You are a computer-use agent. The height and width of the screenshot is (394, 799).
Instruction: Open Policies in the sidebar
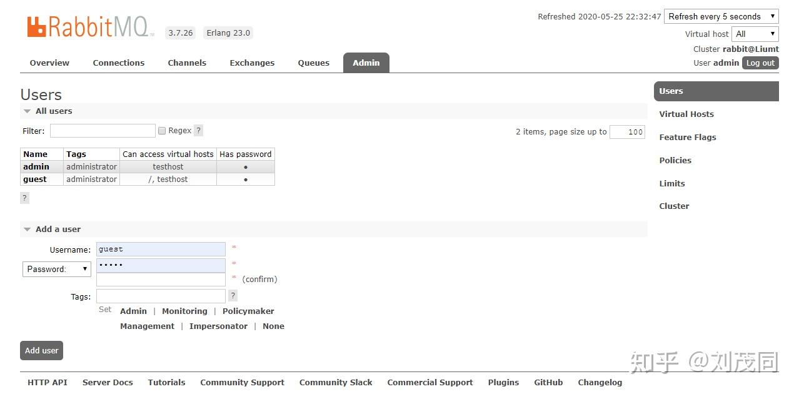tap(675, 160)
